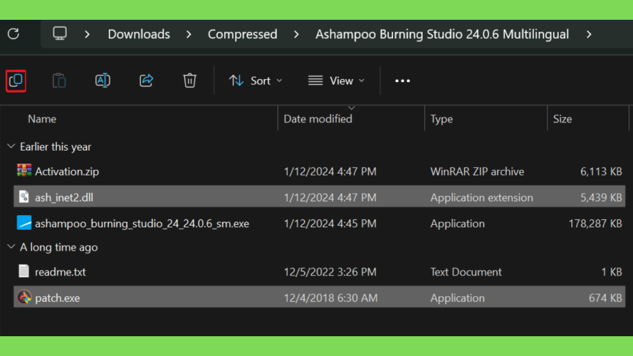This screenshot has width=633, height=356.
Task: Click the 'Text Document' type cell
Action: coord(466,272)
